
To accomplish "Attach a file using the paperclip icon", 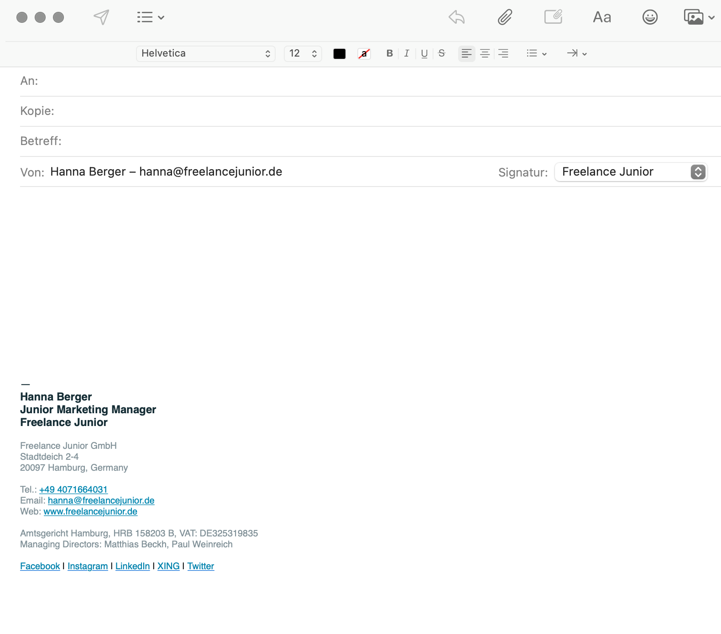I will (x=505, y=17).
